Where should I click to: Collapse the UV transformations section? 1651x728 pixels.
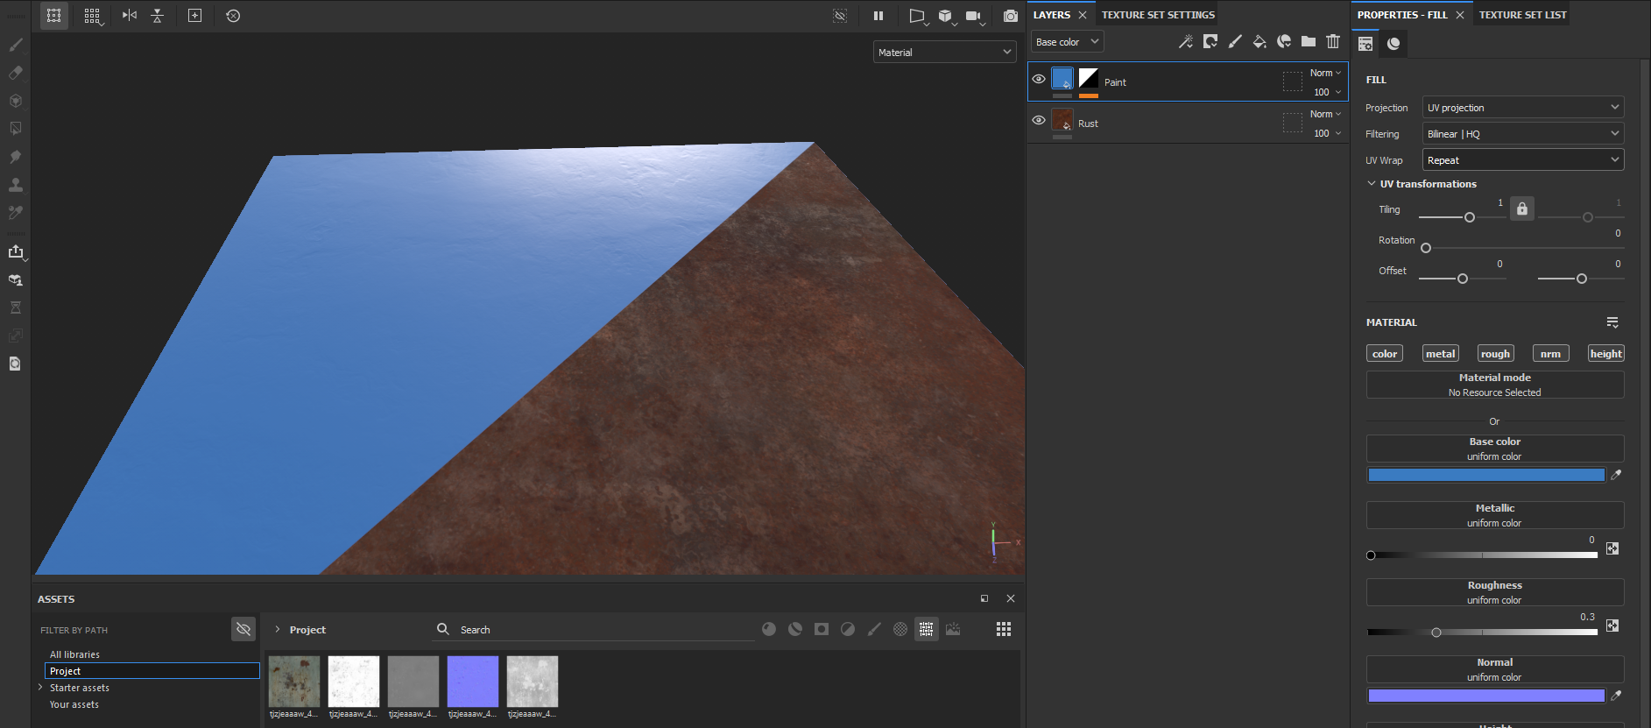pyautogui.click(x=1372, y=184)
